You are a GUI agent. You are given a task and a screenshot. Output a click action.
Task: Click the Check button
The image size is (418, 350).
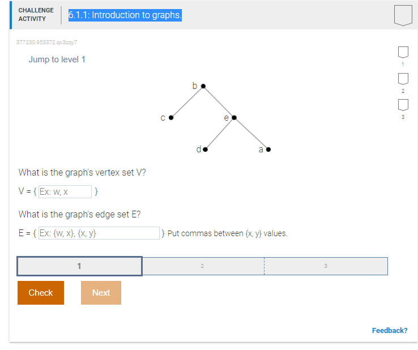coord(41,293)
